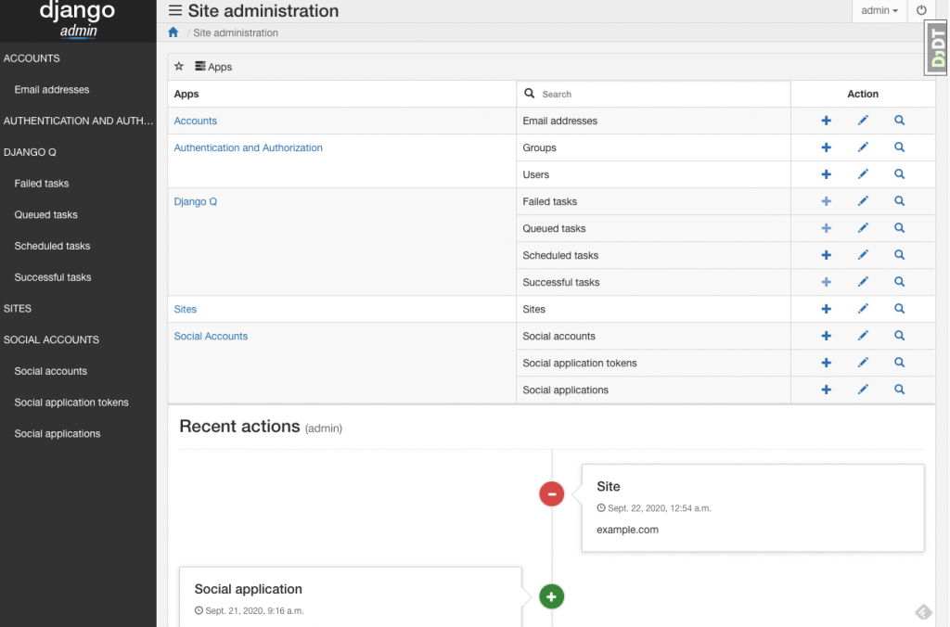The width and height of the screenshot is (950, 627).
Task: Open SITES sidebar section
Action: point(18,308)
